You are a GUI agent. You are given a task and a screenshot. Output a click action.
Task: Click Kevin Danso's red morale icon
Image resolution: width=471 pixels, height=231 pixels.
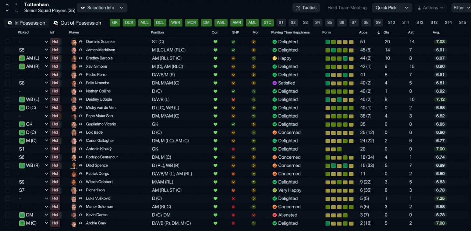pyautogui.click(x=254, y=215)
